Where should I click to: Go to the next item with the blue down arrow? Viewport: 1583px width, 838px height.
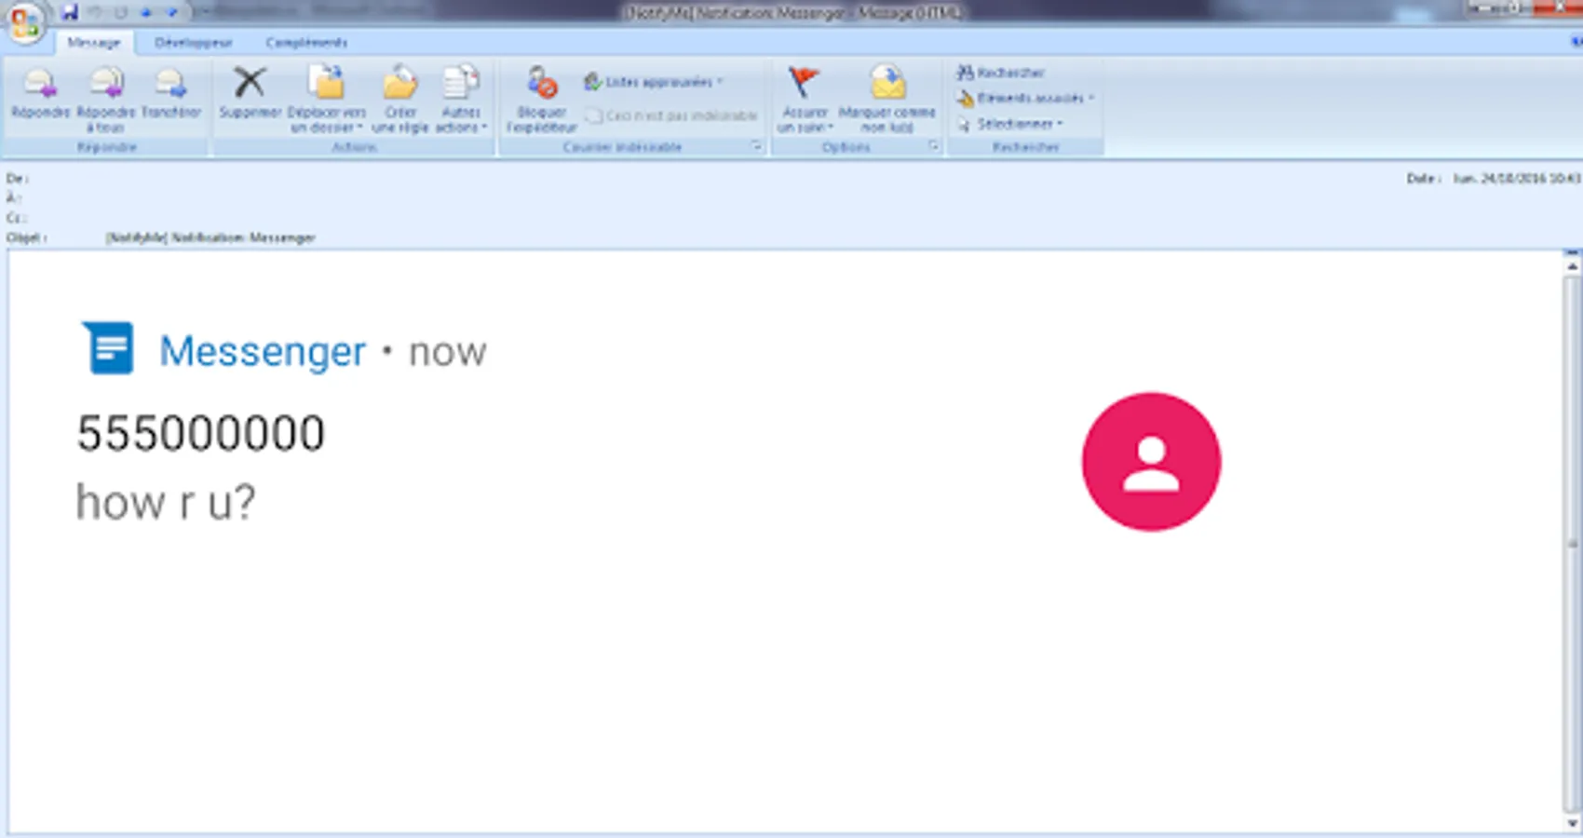172,12
